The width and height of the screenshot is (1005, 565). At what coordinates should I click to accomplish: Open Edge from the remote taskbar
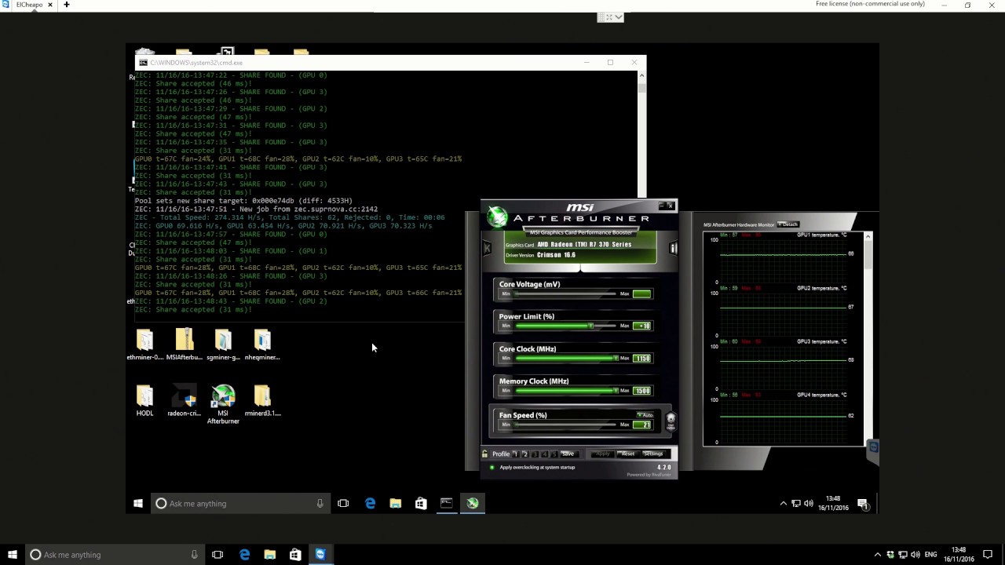pos(370,503)
